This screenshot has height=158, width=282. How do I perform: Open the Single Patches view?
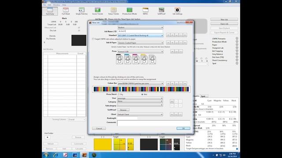(x=82, y=11)
